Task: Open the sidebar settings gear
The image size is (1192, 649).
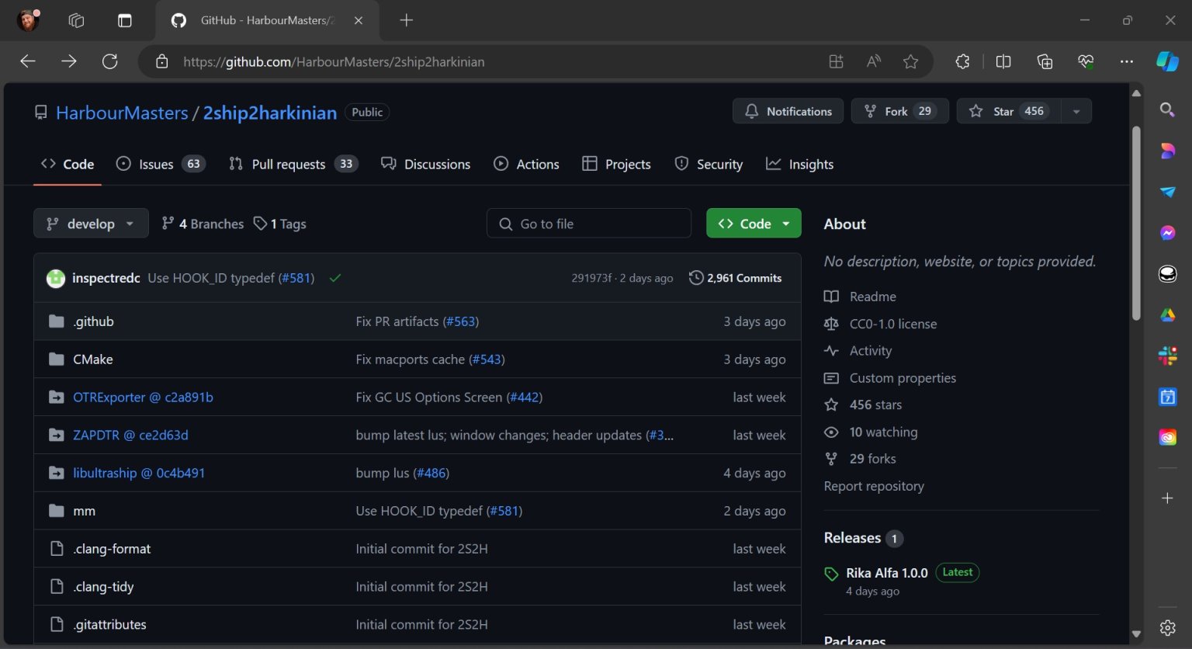Action: (x=1167, y=627)
